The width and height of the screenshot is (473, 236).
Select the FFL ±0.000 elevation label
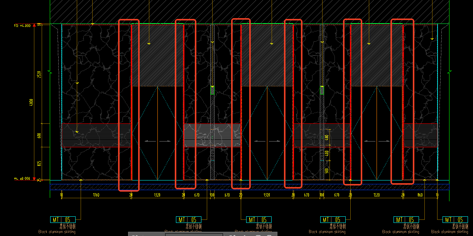tap(21, 179)
